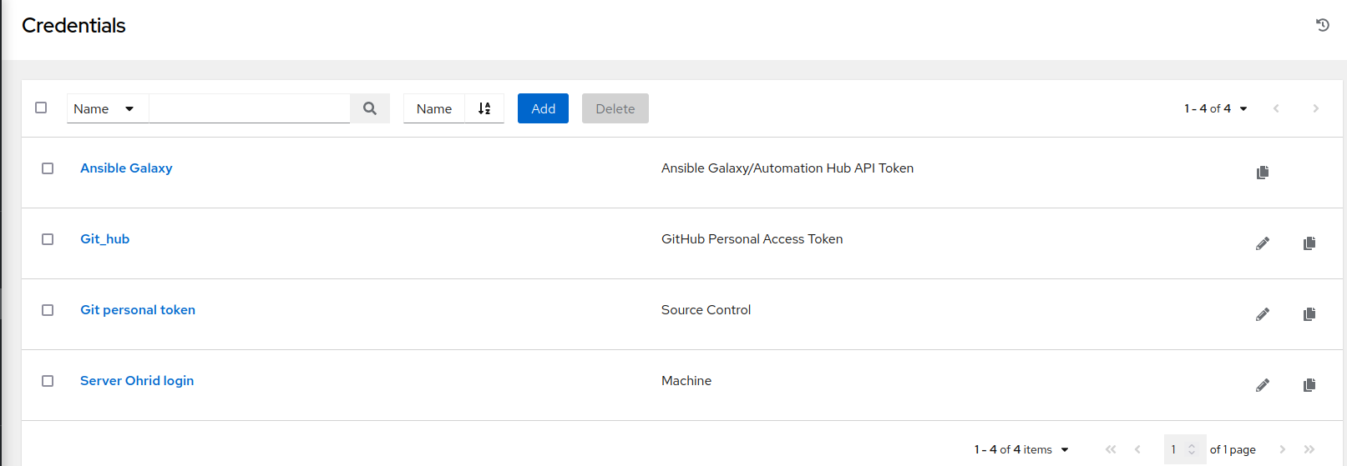Image resolution: width=1347 pixels, height=466 pixels.
Task: Open the activity stream history icon
Action: click(x=1323, y=25)
